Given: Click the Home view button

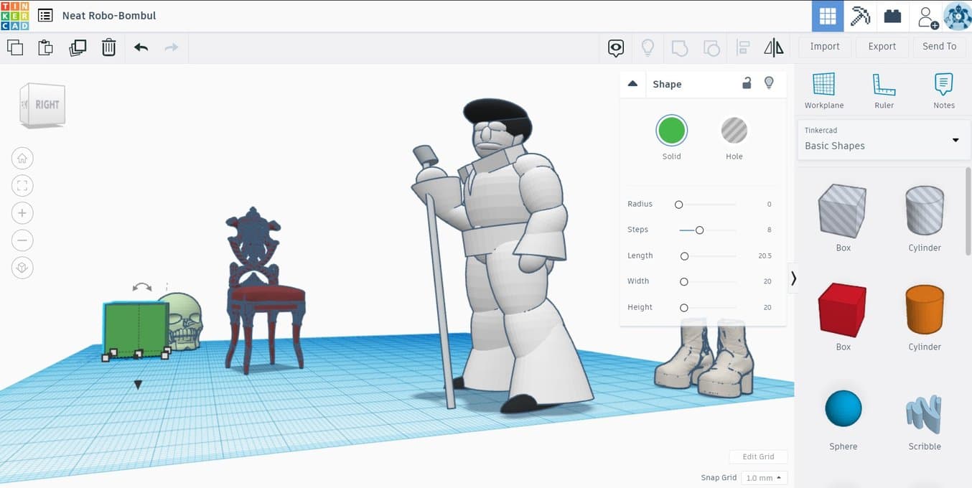Looking at the screenshot, I should [x=22, y=159].
